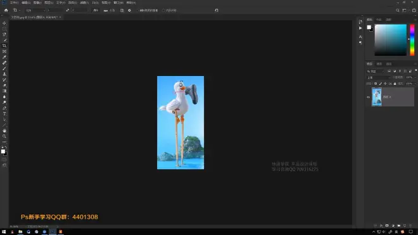Open the Edit menu

[26, 3]
